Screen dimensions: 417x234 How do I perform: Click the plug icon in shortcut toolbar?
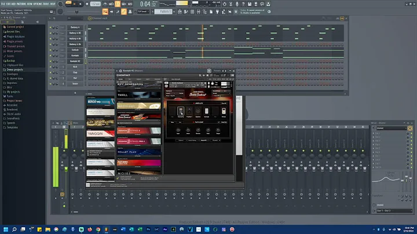(x=217, y=12)
